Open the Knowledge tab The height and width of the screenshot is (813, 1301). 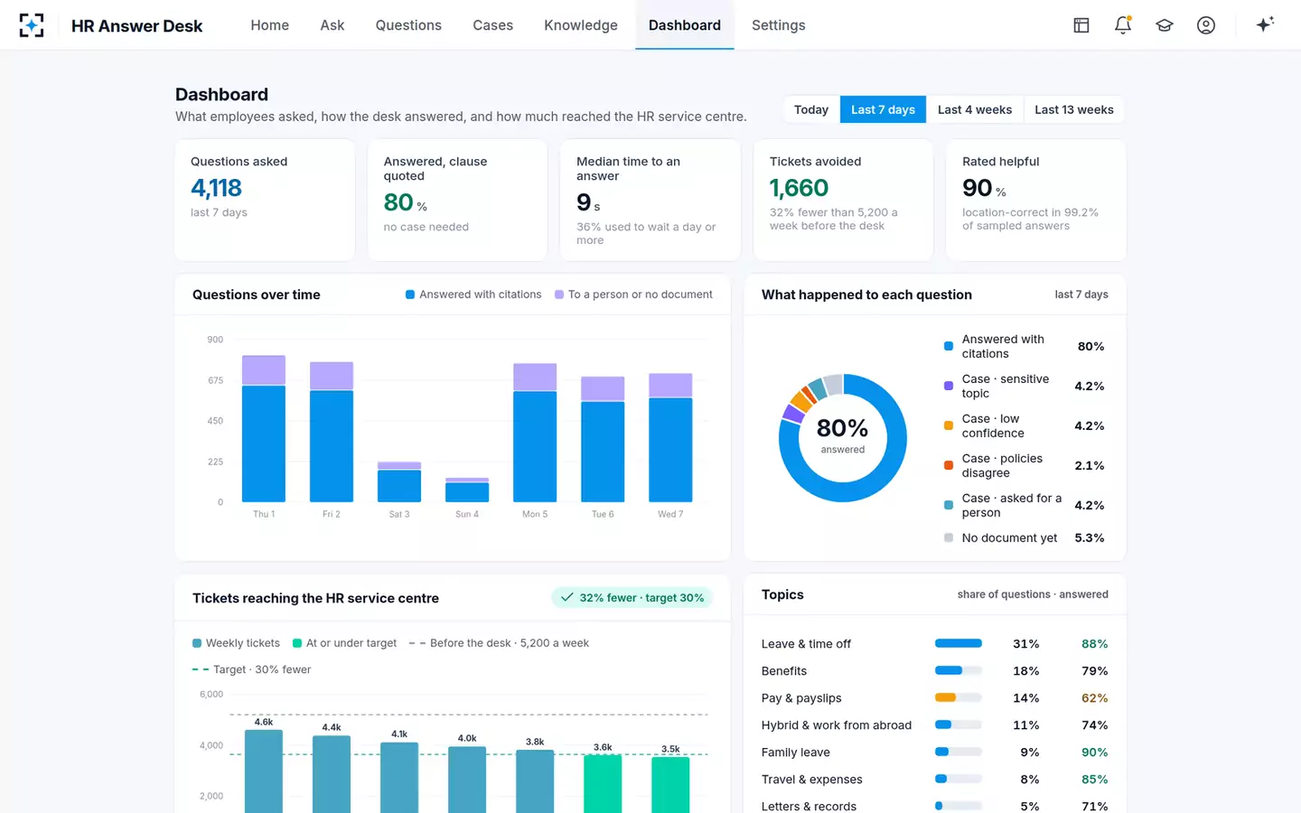tap(581, 25)
